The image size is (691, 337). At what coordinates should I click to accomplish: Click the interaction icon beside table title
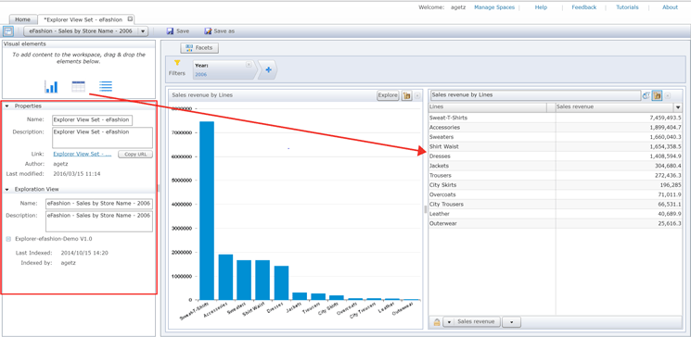point(646,95)
